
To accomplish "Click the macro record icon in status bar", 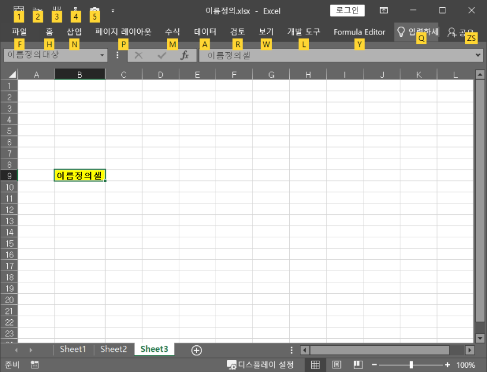I will pyautogui.click(x=34, y=364).
